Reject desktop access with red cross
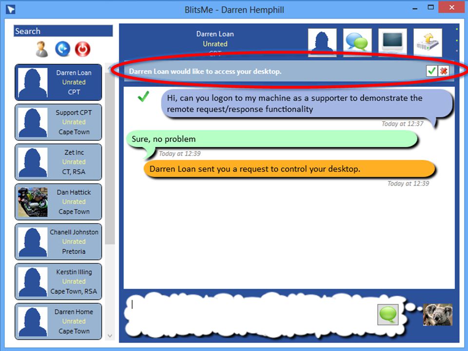This screenshot has height=351, width=468. click(444, 71)
